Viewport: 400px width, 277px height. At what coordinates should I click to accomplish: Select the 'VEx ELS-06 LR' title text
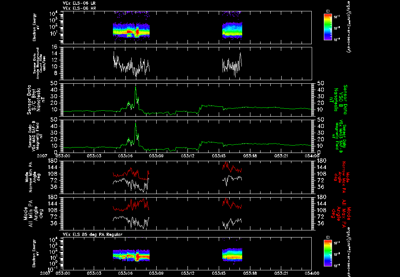tap(79, 3)
